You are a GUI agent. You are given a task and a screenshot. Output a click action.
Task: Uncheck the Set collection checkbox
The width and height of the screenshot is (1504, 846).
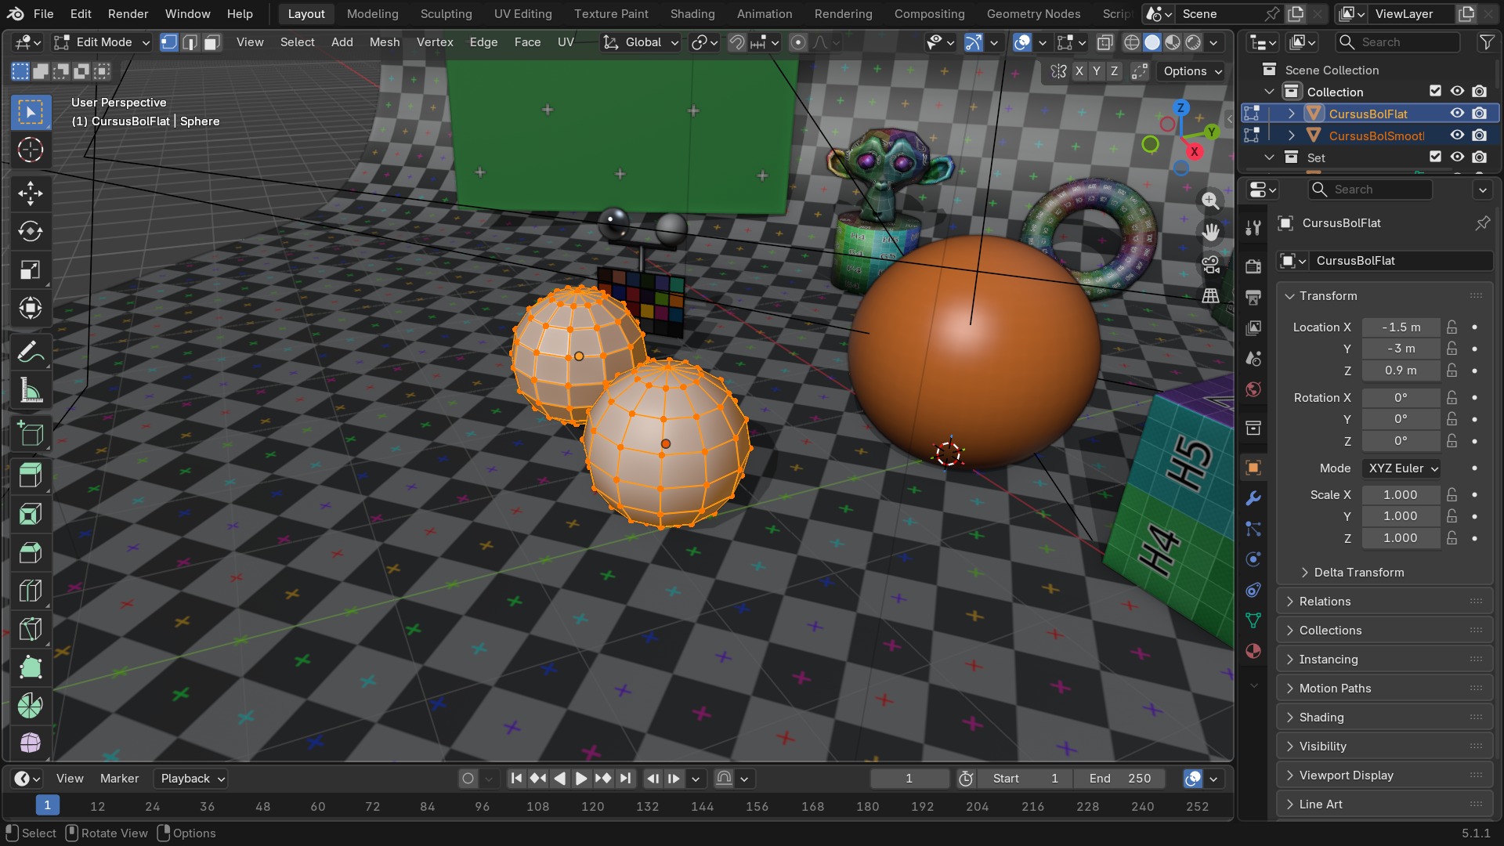(1435, 157)
